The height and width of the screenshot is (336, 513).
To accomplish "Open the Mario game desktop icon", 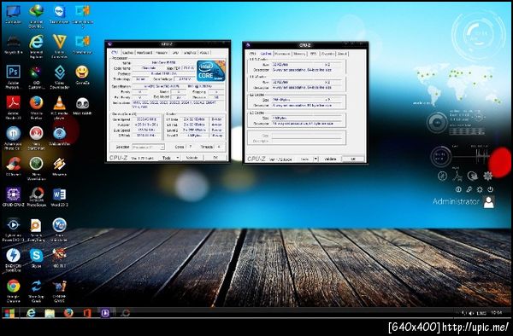I will click(59, 258).
